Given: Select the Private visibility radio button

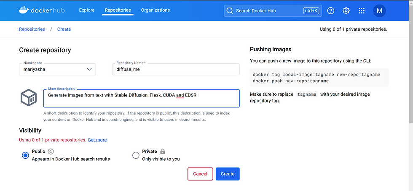Looking at the screenshot, I should pos(136,155).
